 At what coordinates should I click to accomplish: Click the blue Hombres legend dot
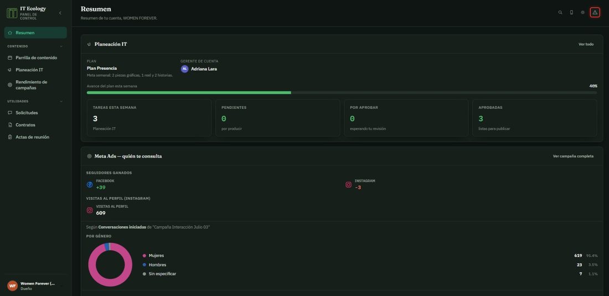pyautogui.click(x=144, y=265)
